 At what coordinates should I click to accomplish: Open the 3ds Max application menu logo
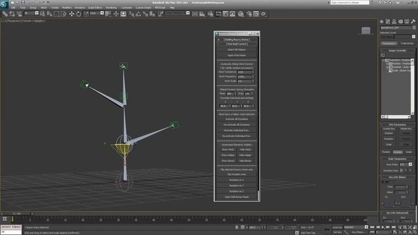(4, 4)
